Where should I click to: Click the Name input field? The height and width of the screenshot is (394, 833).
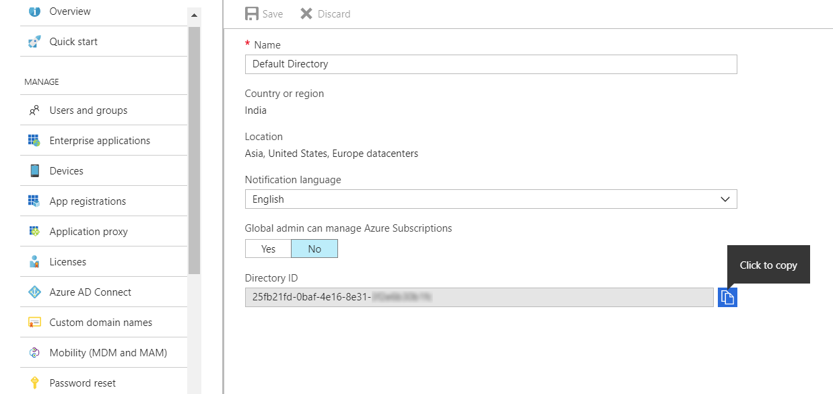pos(491,64)
